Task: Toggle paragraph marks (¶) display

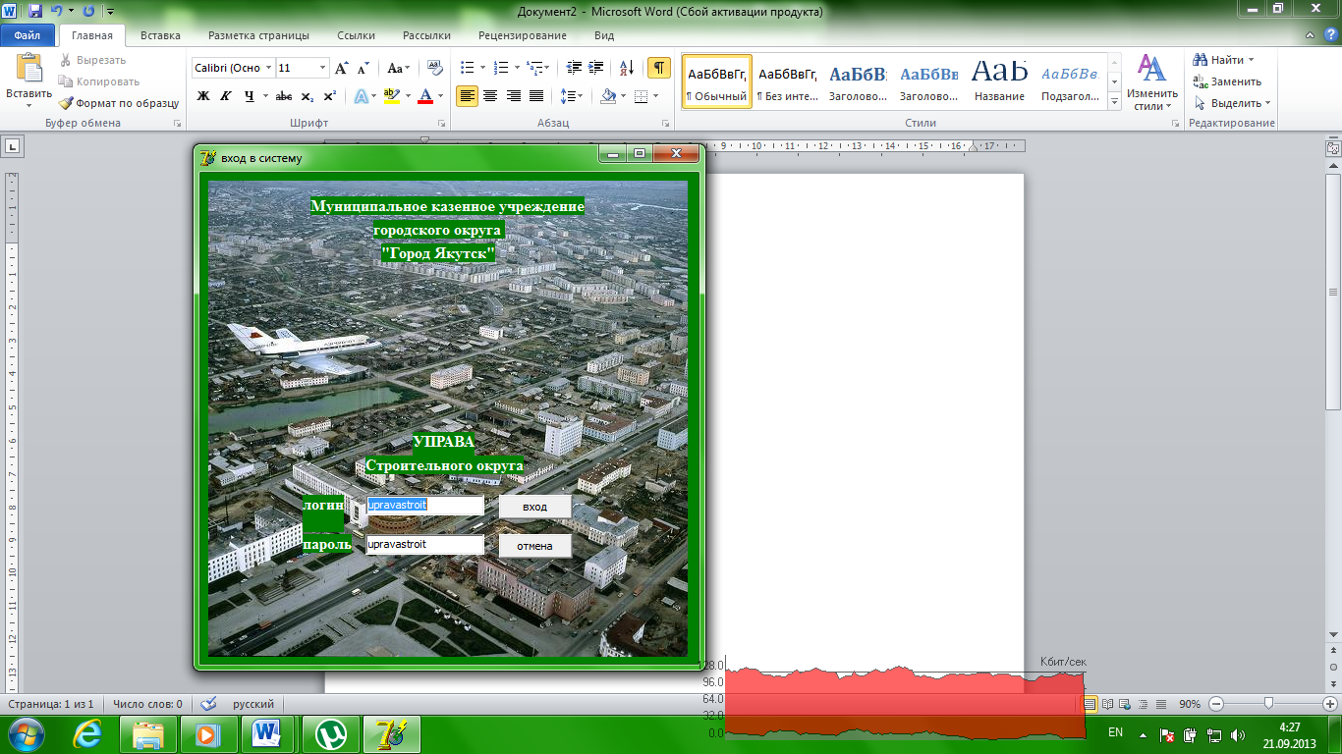Action: coord(658,68)
